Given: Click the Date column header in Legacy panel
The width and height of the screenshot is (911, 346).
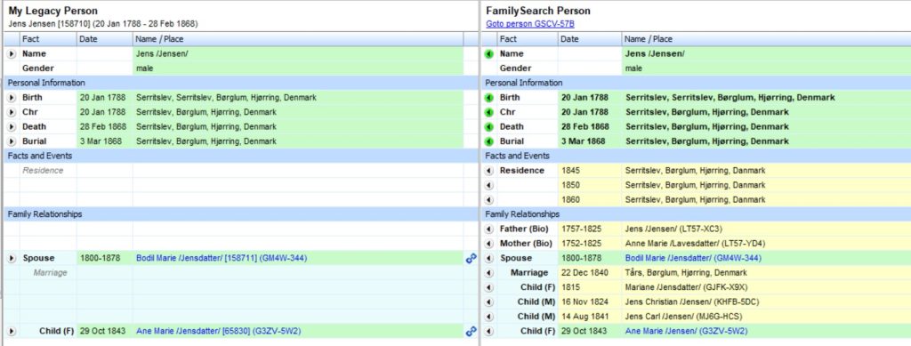Looking at the screenshot, I should 105,39.
